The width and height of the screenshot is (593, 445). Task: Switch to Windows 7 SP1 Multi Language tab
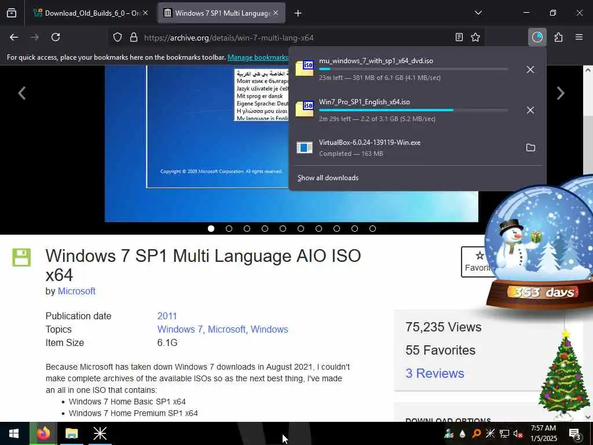coord(221,13)
